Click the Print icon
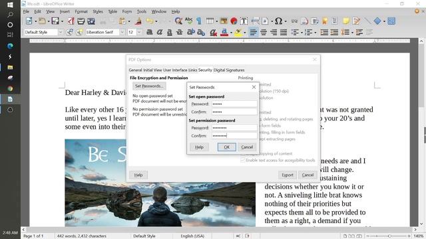Screen dimensions: 426x239 click(81, 21)
